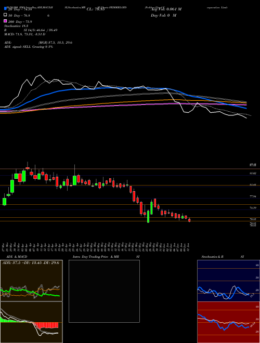Select the '200 Day = 75.9' label
260x343 pixels.
tap(20, 22)
